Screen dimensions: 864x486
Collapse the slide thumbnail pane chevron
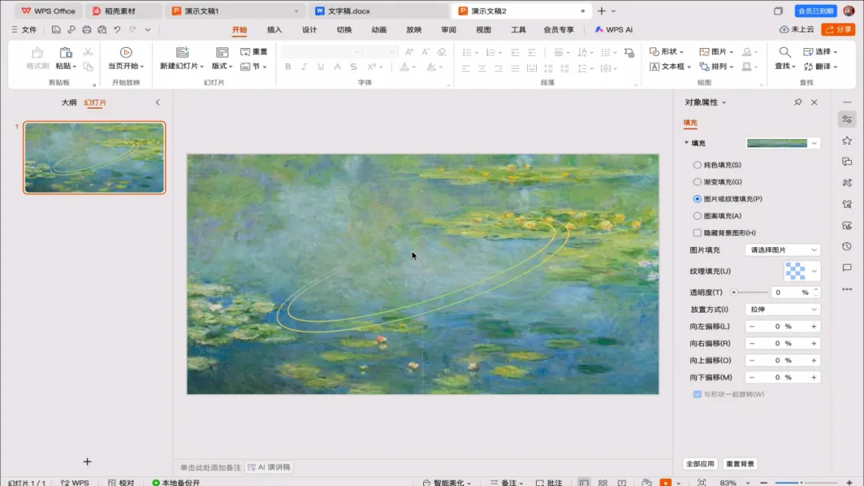[158, 102]
